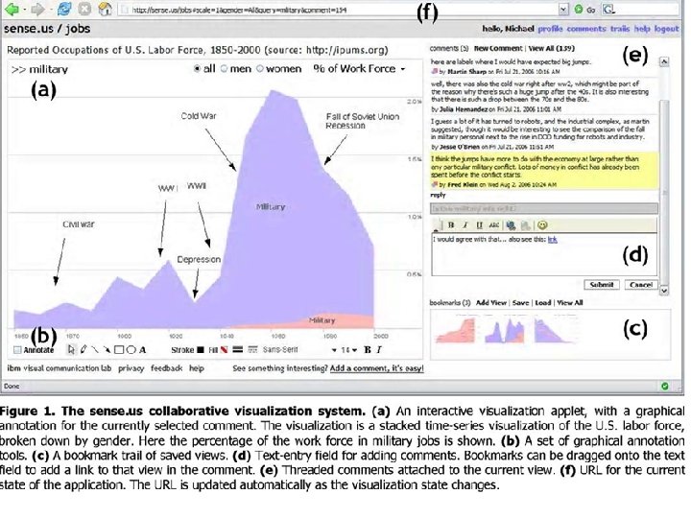Viewport: 691px width, 518px height.
Task: Click the browser forward arrow
Action: click(38, 9)
